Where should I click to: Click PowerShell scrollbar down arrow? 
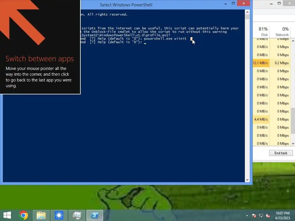[x=247, y=180]
